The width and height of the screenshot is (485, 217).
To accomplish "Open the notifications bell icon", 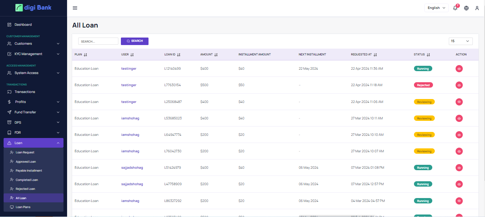I will tap(455, 8).
